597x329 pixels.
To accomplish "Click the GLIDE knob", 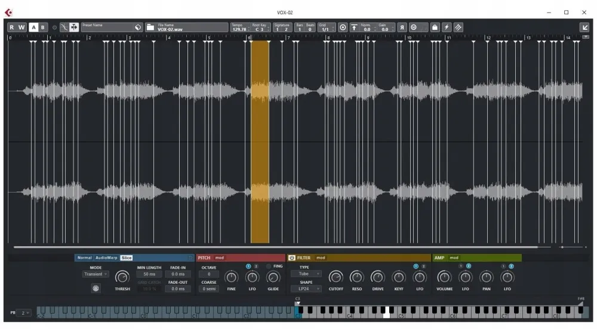I will [273, 277].
